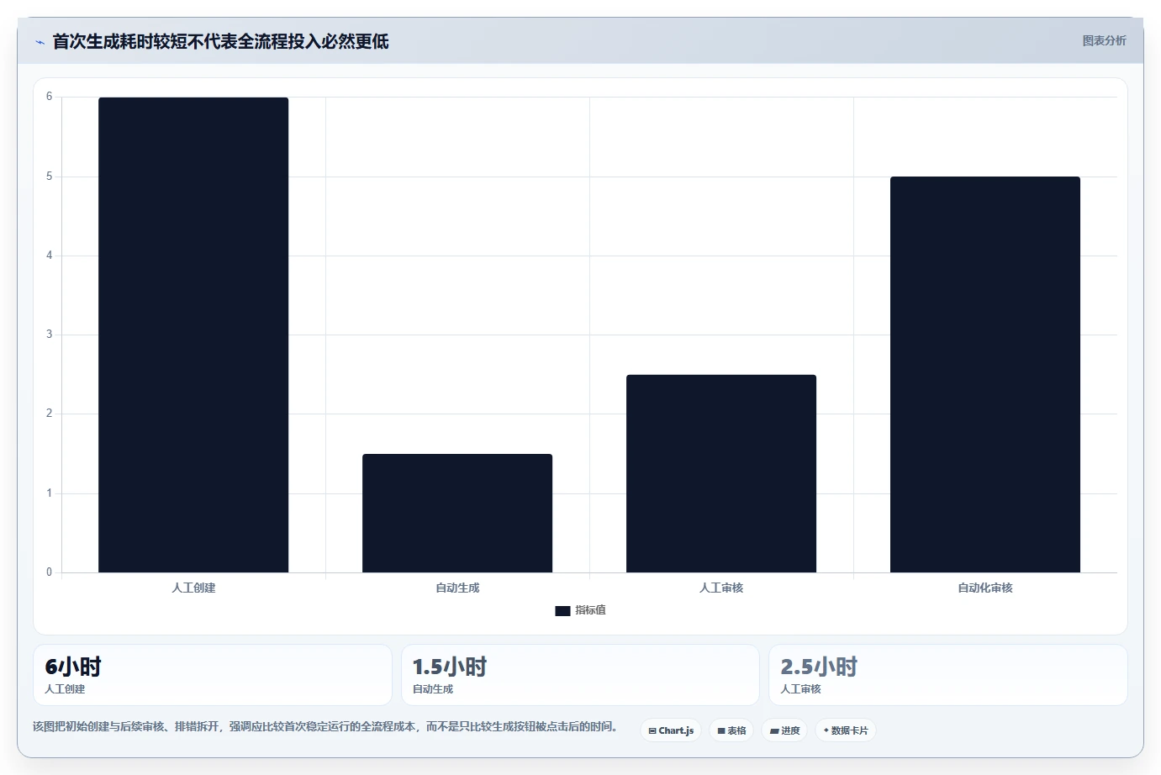This screenshot has height=775, width=1161.
Task: Click the 图表分析 label in header
Action: tap(1104, 40)
